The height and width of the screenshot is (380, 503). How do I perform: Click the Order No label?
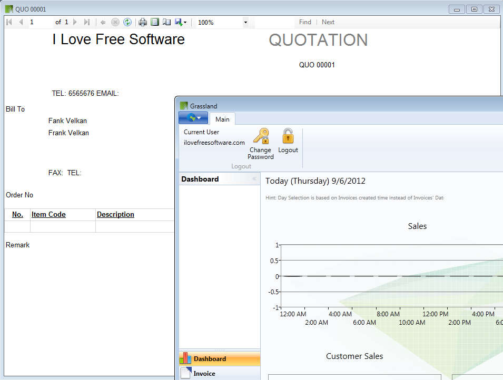tap(19, 195)
